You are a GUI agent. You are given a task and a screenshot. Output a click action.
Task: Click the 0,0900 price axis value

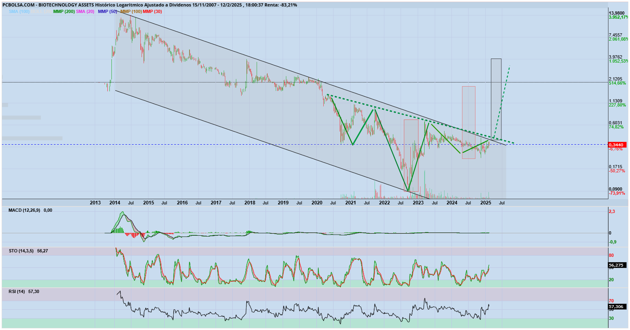pyautogui.click(x=616, y=189)
